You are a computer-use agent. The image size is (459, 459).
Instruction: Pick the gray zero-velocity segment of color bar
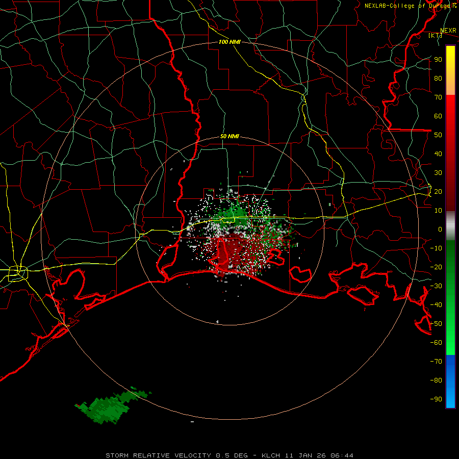[450, 225]
